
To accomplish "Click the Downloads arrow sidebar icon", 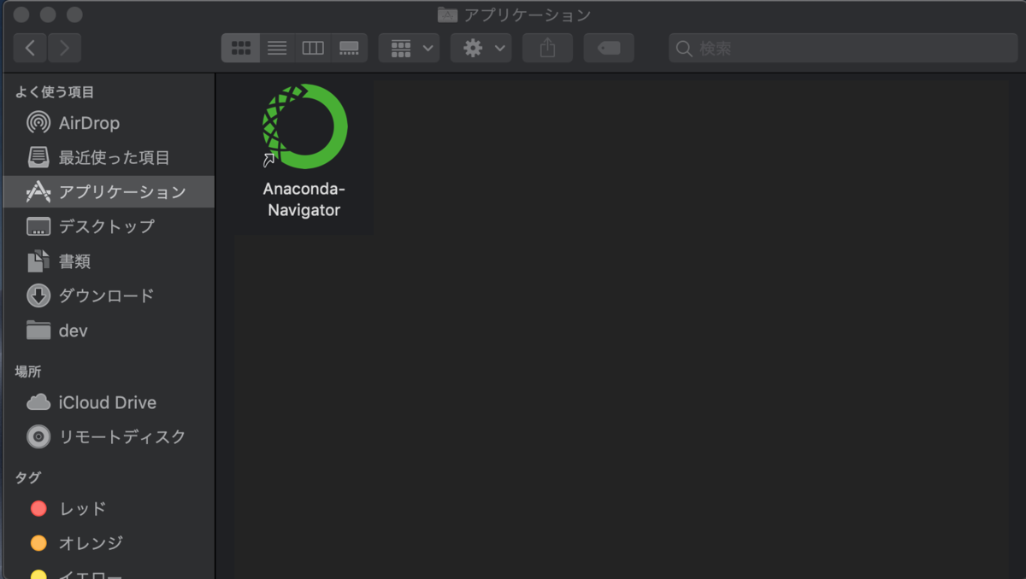I will (38, 295).
